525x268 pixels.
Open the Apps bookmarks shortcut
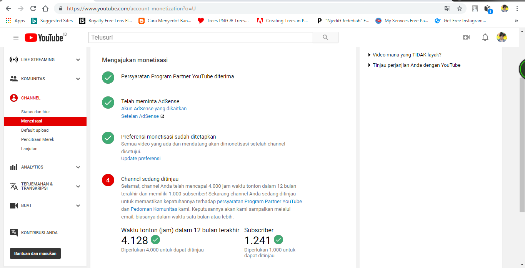[15, 21]
